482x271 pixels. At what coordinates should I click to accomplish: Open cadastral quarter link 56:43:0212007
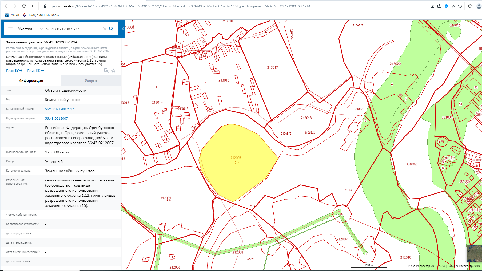pos(56,118)
